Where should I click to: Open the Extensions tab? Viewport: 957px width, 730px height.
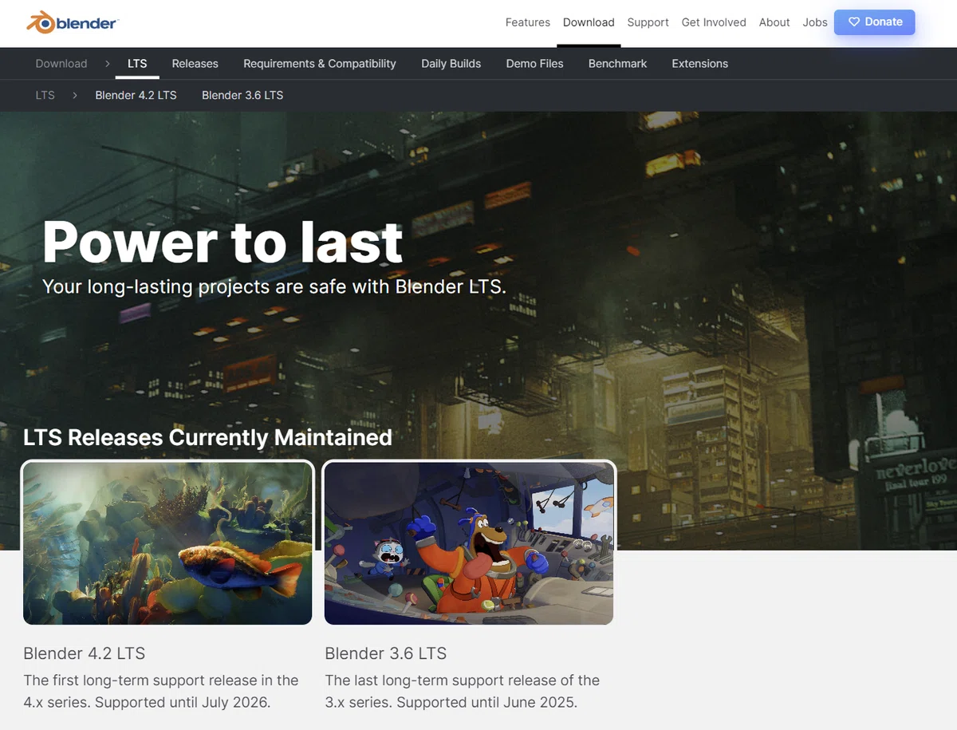pos(699,64)
